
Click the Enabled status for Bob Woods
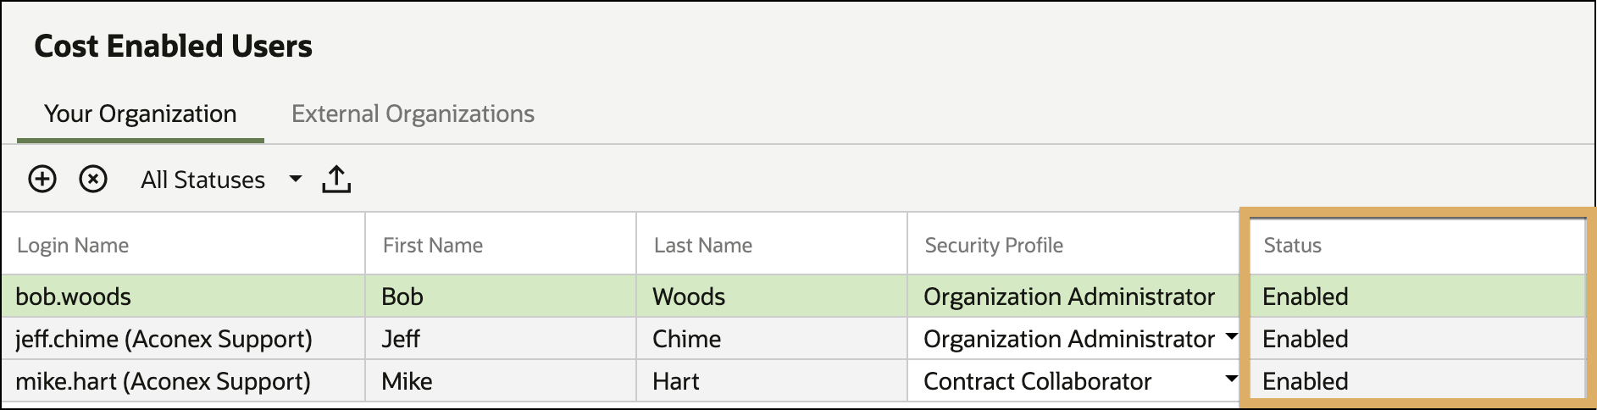point(1305,296)
